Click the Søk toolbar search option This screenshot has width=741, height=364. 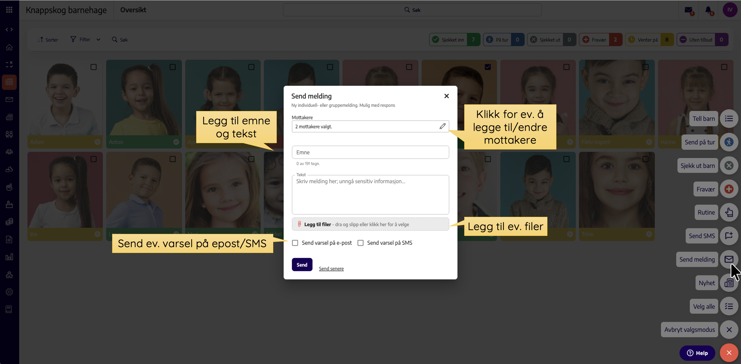coord(120,40)
